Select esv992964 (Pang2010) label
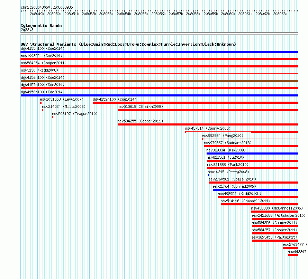Image resolution: width=308 pixels, height=279 pixels. tap(223, 136)
